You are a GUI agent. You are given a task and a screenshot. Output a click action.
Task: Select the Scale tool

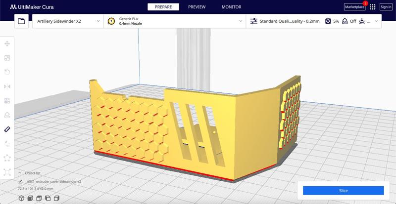[x=7, y=58]
